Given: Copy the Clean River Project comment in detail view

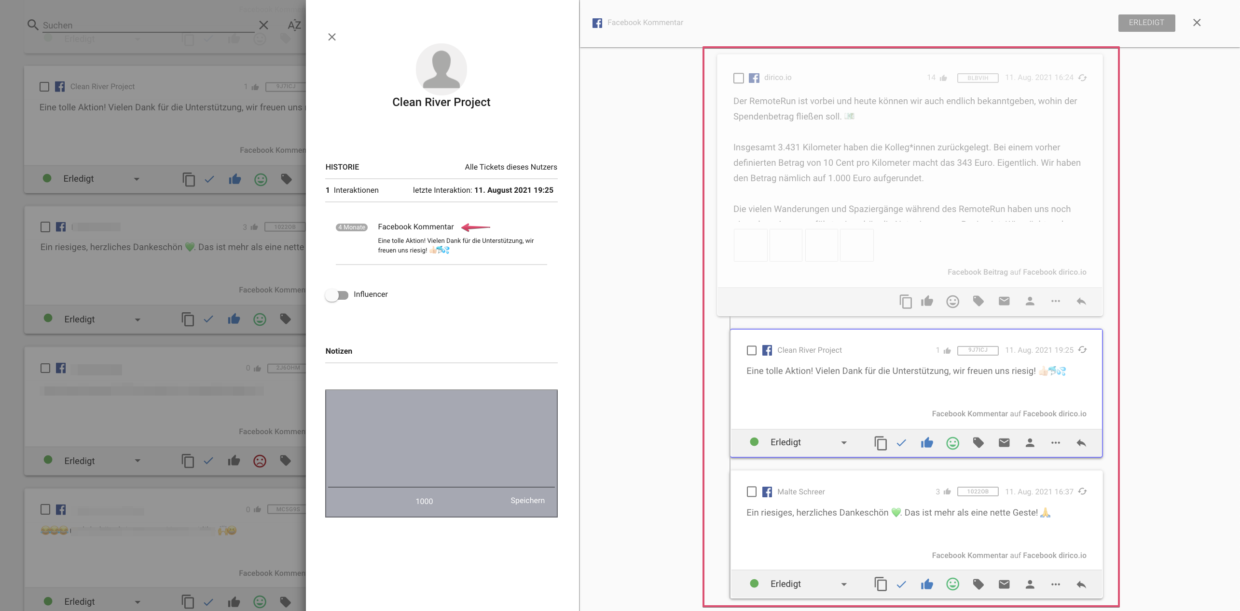Looking at the screenshot, I should click(x=880, y=443).
